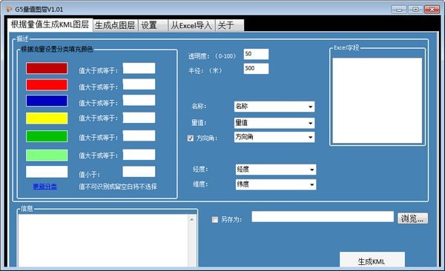Viewport: 445px width, 271px height.
Task: Select the light green color swatch
Action: tap(47, 155)
